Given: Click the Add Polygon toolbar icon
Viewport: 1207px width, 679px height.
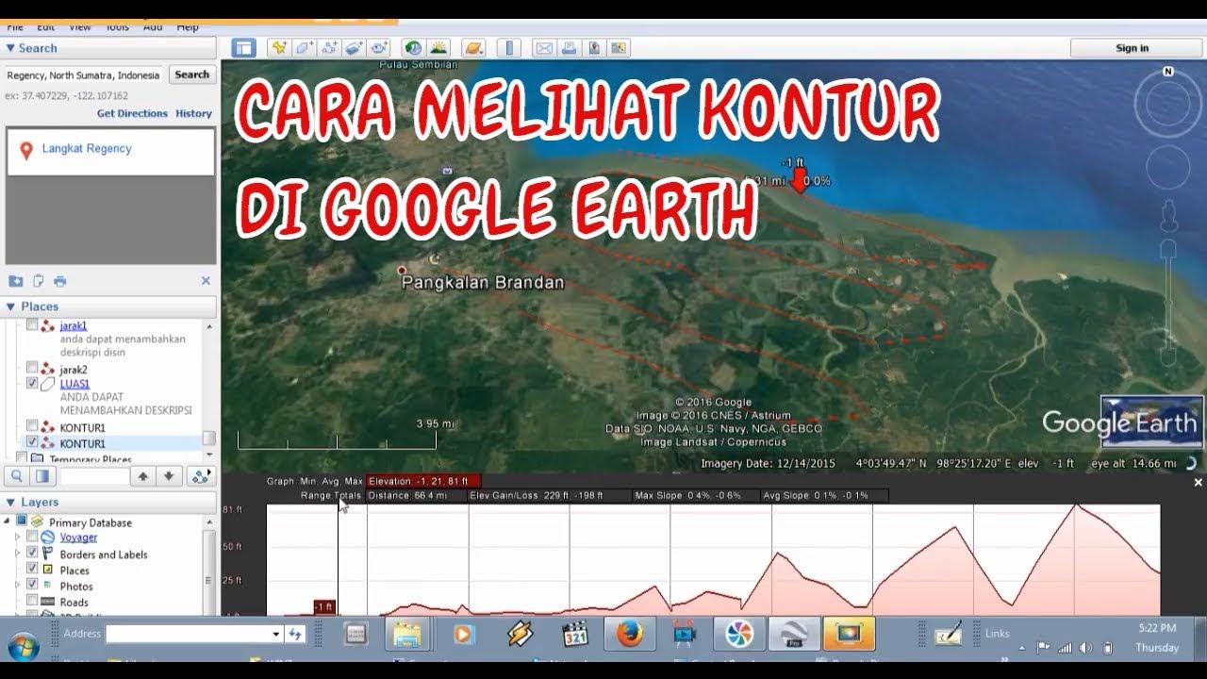Looking at the screenshot, I should click(x=304, y=48).
